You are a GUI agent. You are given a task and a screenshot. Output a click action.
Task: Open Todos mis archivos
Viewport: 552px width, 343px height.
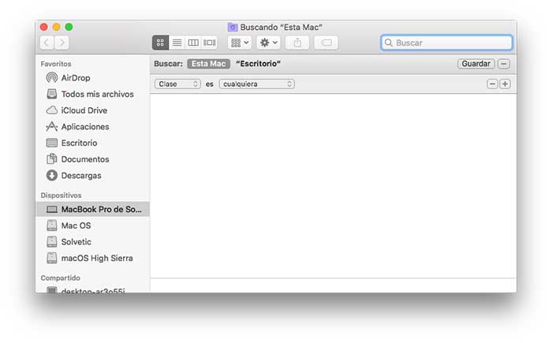tap(93, 94)
